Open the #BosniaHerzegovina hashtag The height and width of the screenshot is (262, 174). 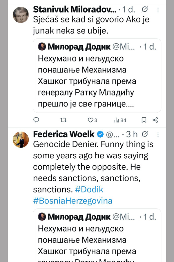click(72, 201)
